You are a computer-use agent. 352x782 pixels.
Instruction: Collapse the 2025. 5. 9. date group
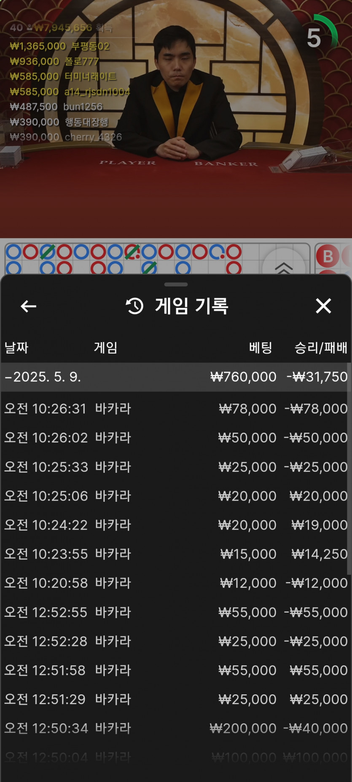(x=176, y=377)
